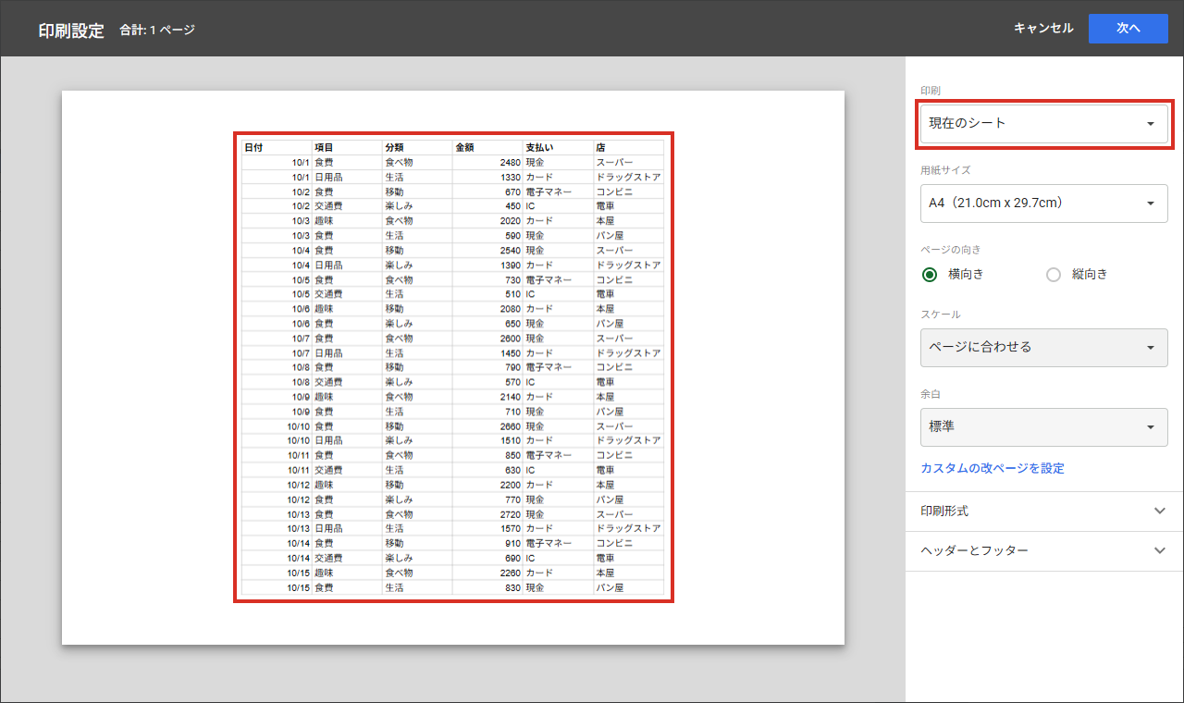Click the 2600 amount cell in preview
1184x703 pixels.
pos(487,339)
